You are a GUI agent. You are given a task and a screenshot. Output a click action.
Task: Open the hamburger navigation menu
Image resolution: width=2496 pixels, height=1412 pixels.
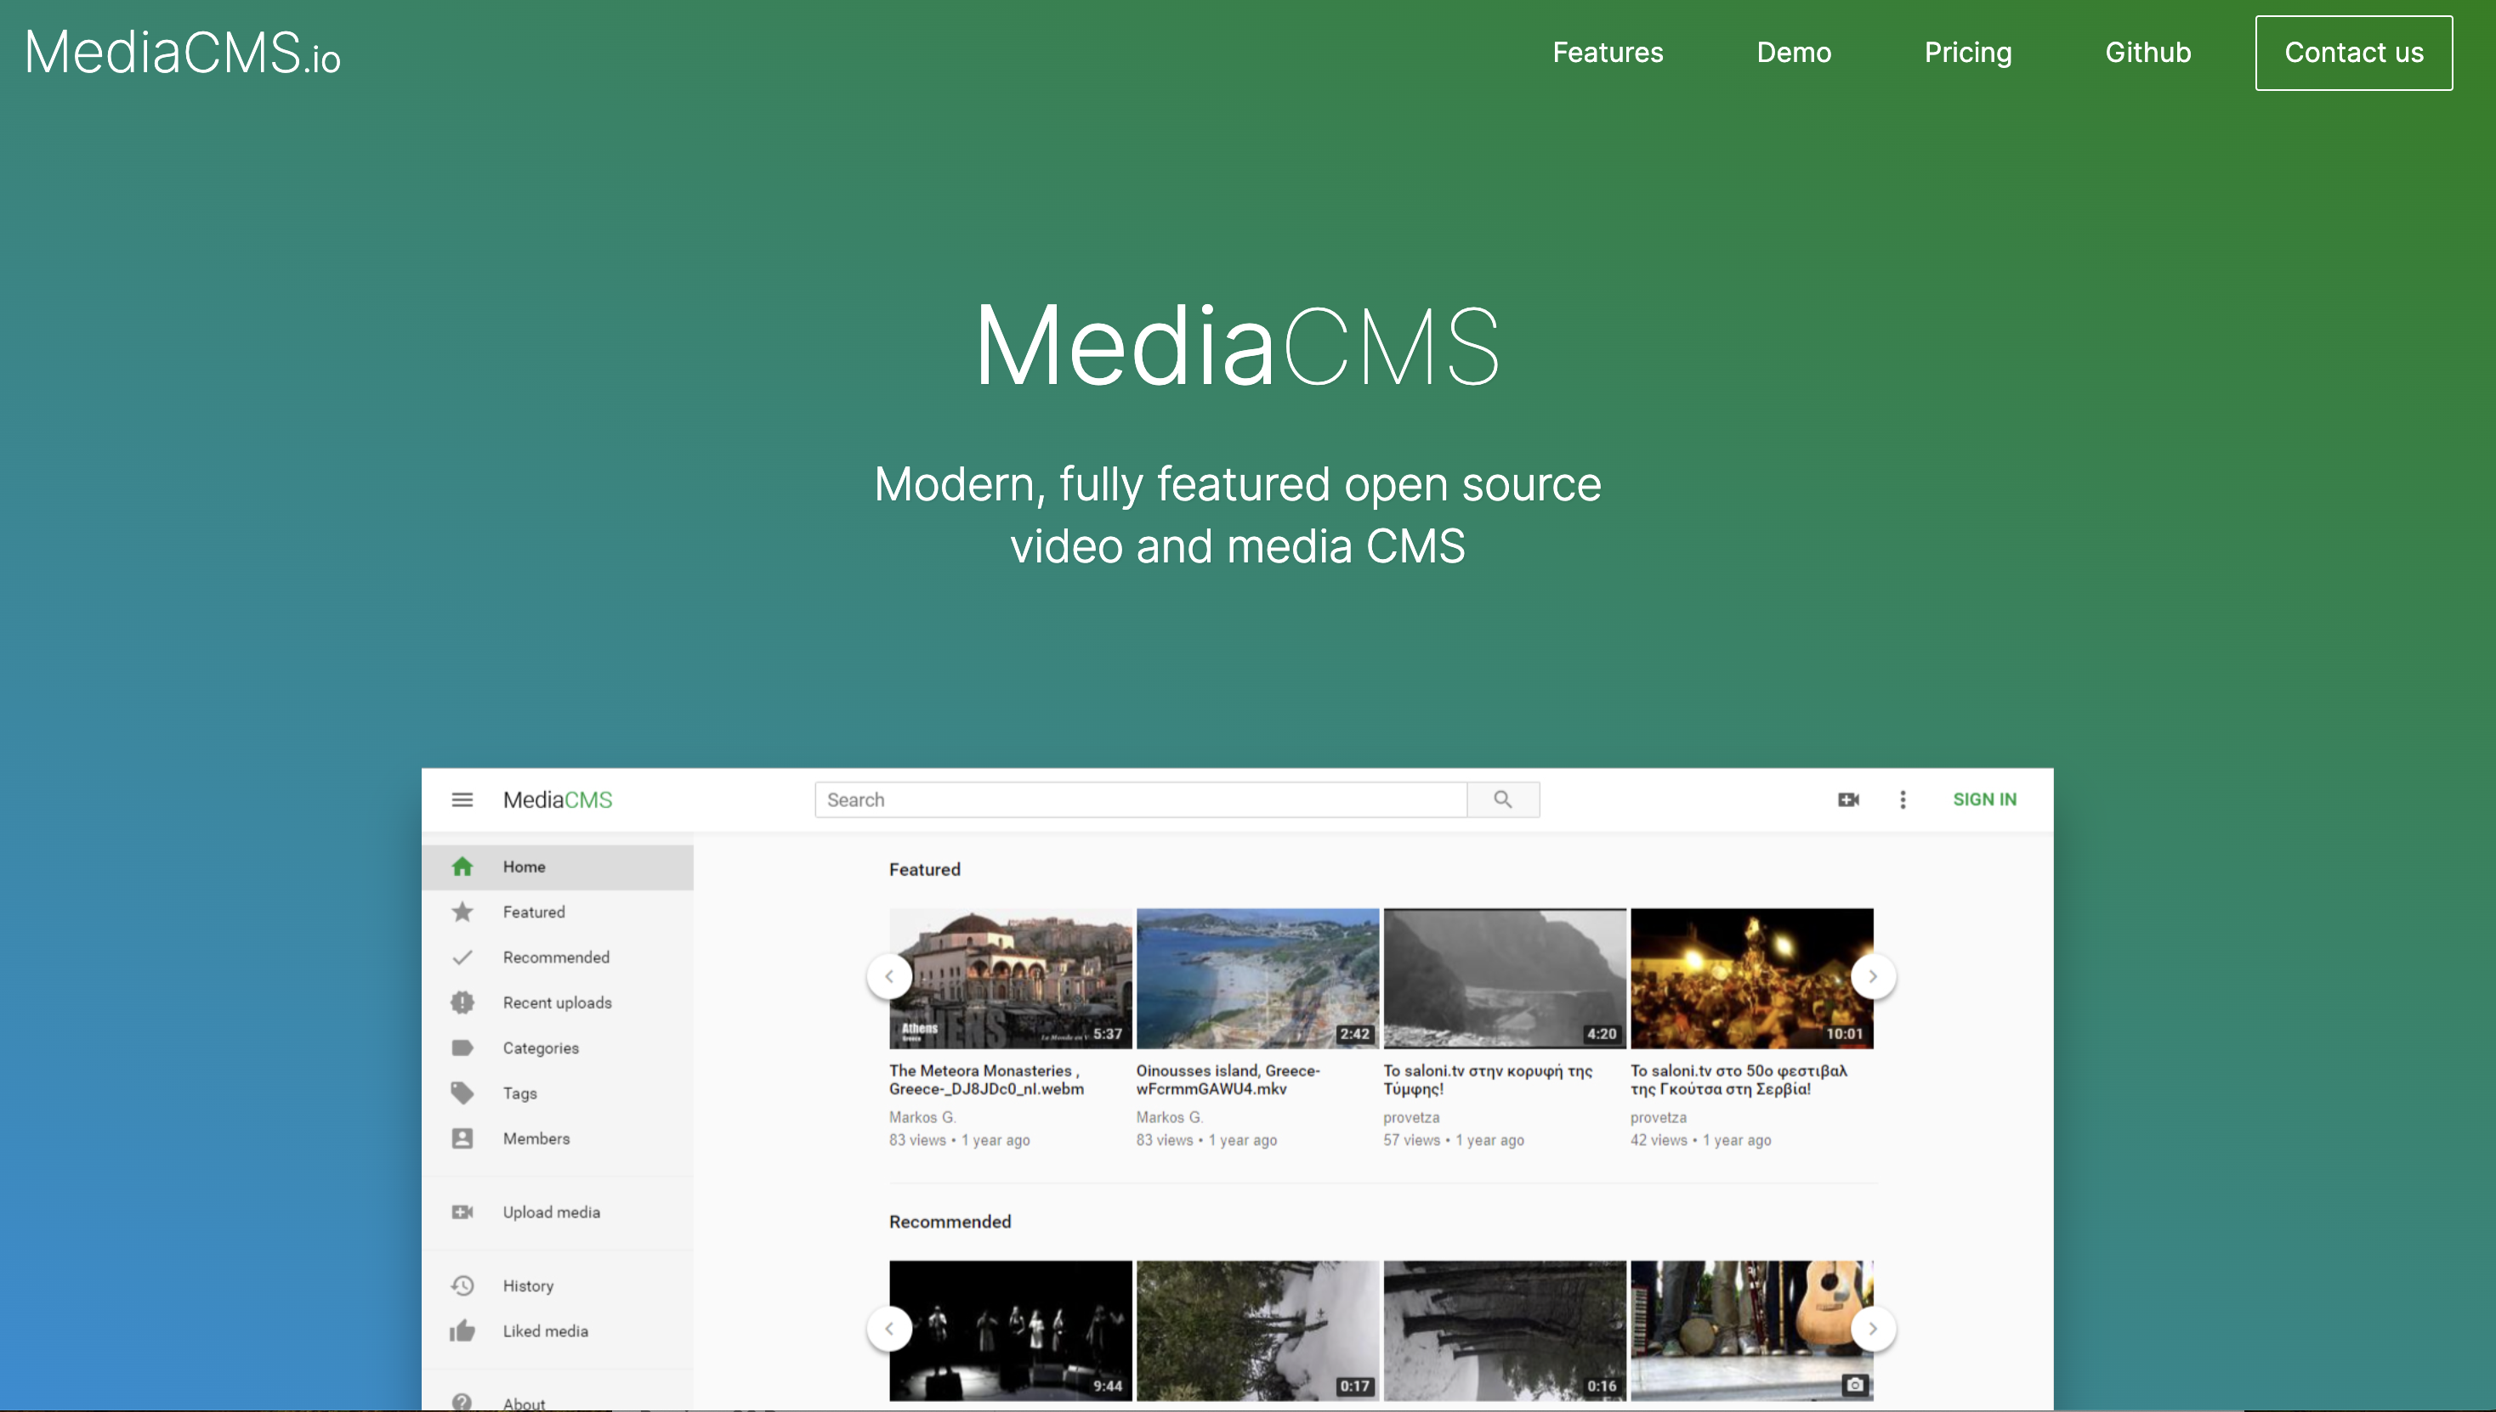463,799
